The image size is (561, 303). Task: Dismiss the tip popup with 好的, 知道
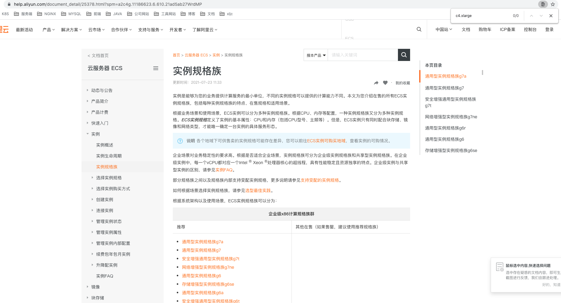pos(551,284)
